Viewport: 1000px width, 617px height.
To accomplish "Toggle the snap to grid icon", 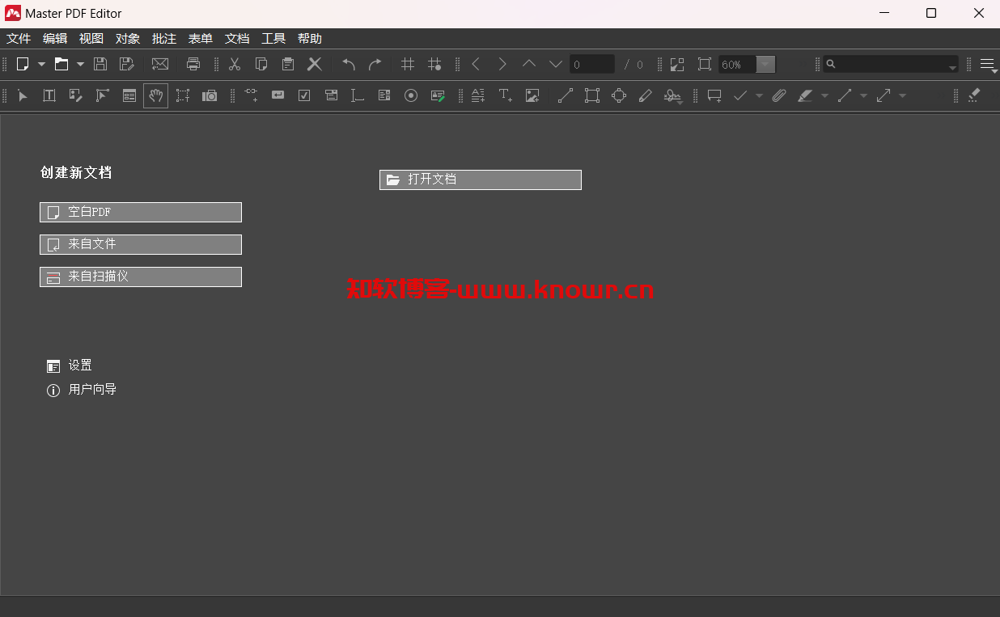I will pyautogui.click(x=434, y=64).
